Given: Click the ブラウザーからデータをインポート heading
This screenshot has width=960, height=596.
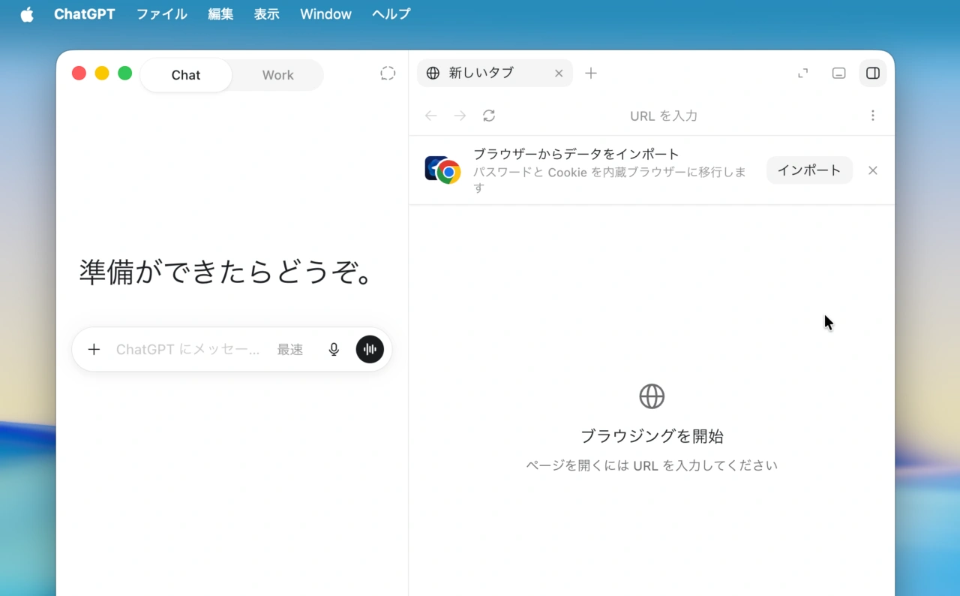Looking at the screenshot, I should click(576, 154).
